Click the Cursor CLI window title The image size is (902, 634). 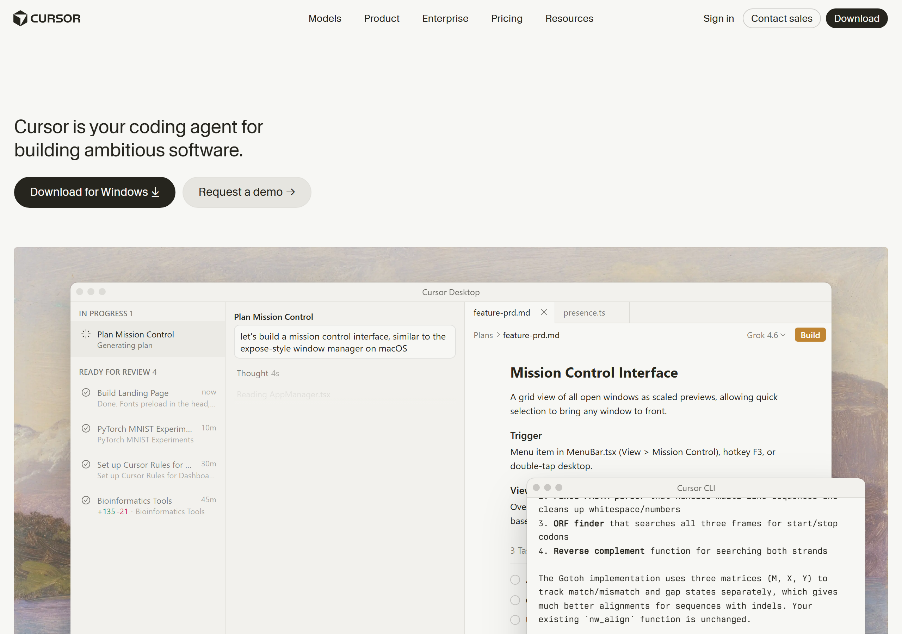[x=696, y=488]
